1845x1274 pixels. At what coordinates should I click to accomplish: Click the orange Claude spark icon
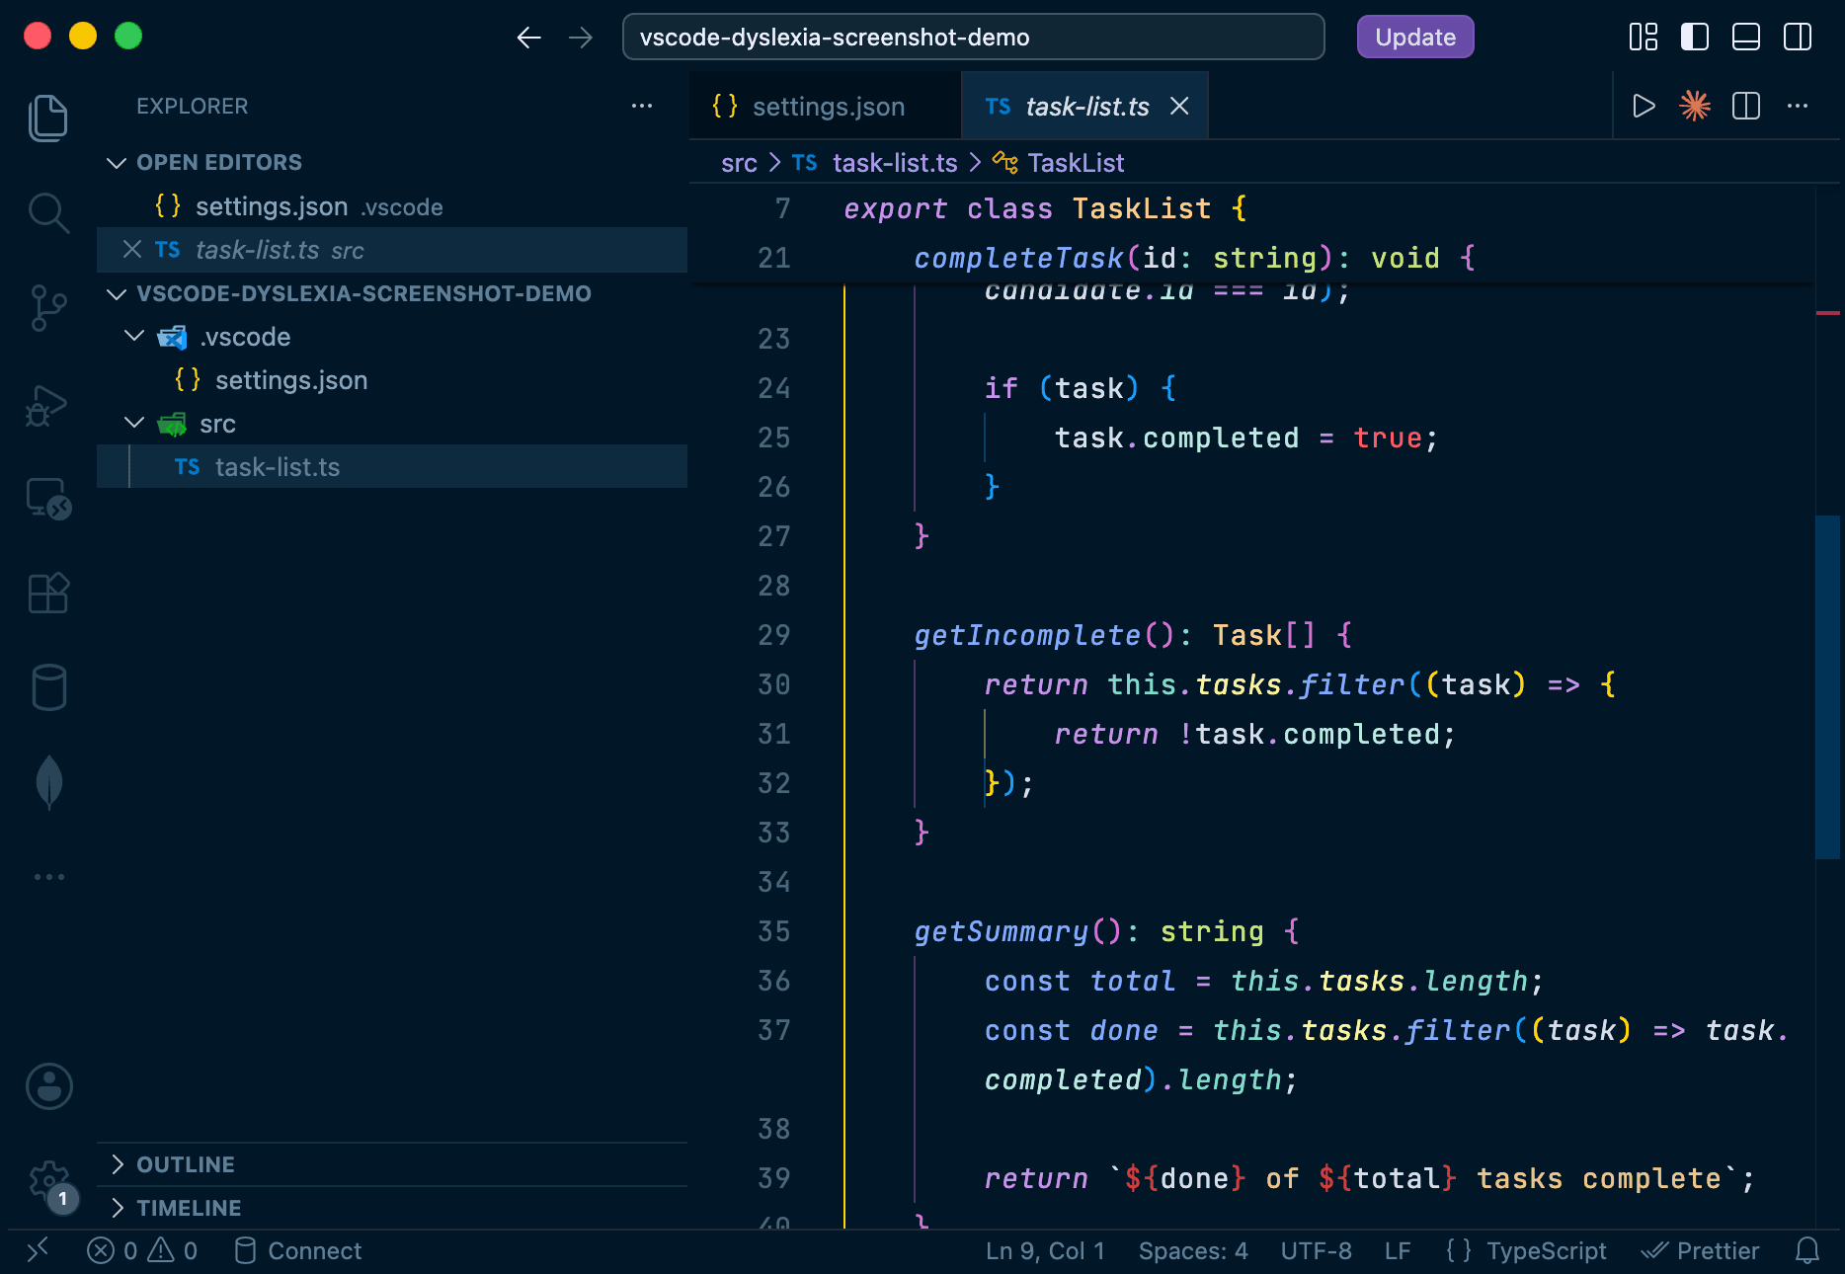(x=1695, y=106)
